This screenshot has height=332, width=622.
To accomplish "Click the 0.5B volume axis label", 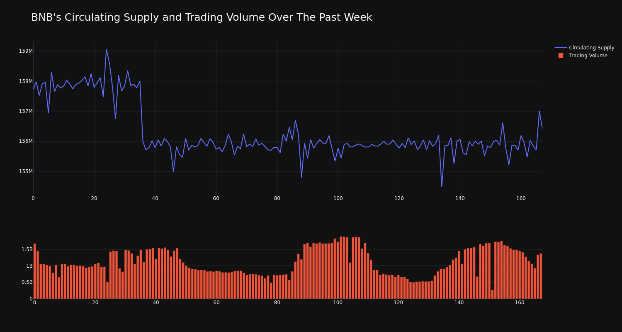I will coord(27,282).
